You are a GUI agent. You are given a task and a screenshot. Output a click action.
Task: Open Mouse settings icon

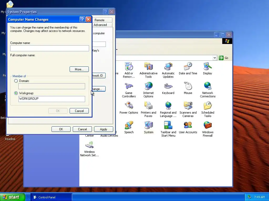click(188, 88)
